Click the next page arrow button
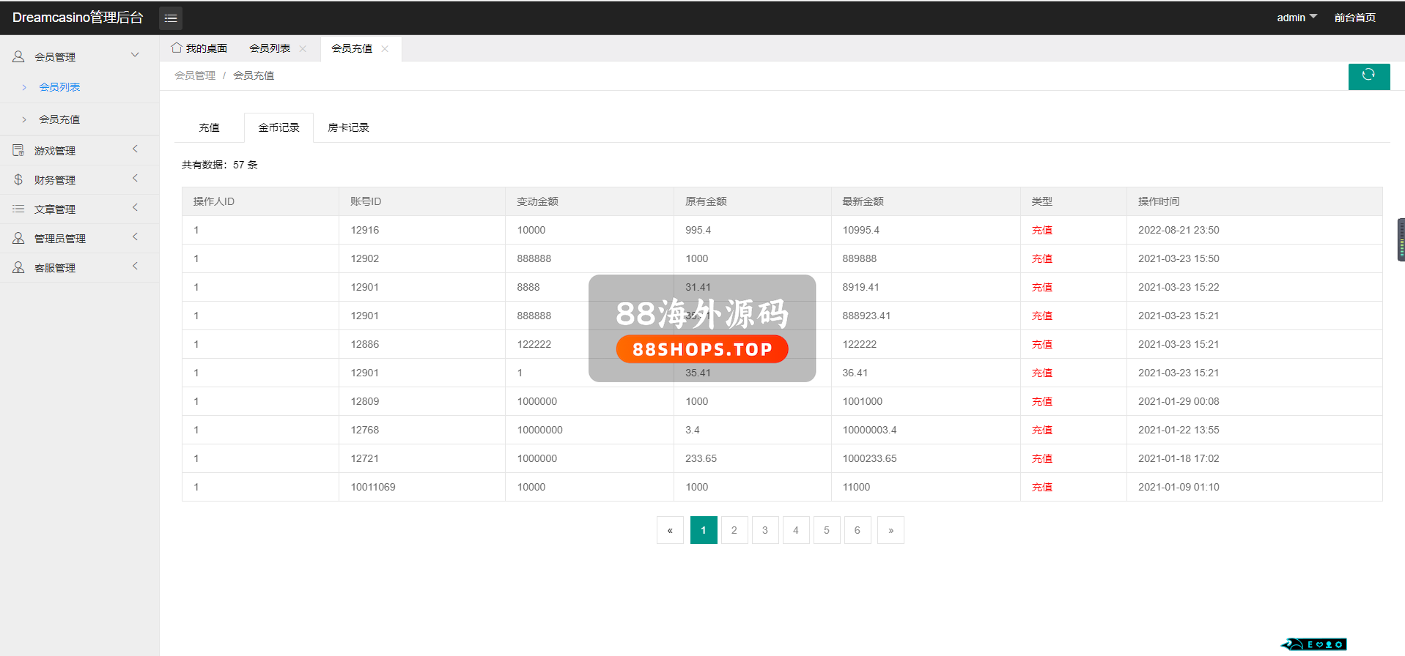This screenshot has height=656, width=1405. point(890,530)
